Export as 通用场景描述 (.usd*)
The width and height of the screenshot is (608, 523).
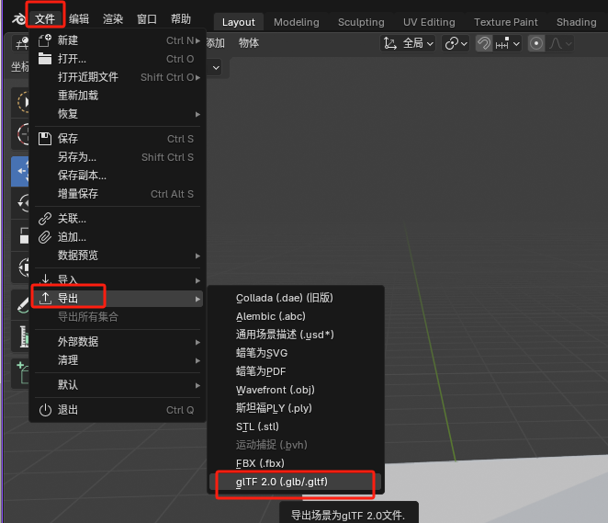296,335
